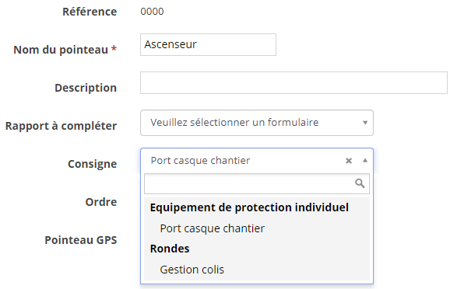Viewport: 450px width, 289px height.
Task: Click the 'Rapport à compléter' label
Action: pos(62,126)
